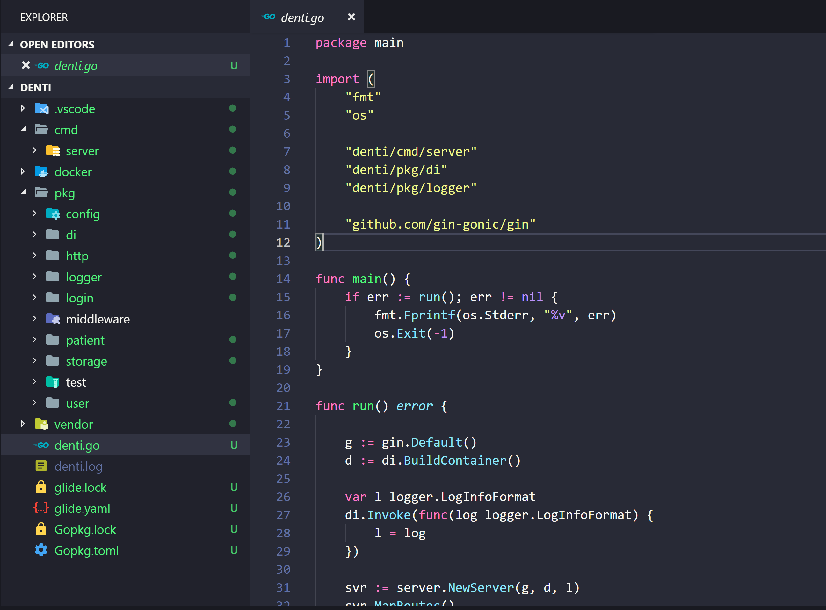Image resolution: width=826 pixels, height=610 pixels.
Task: Expand the .vscode folder arrow
Action: pyautogui.click(x=23, y=108)
